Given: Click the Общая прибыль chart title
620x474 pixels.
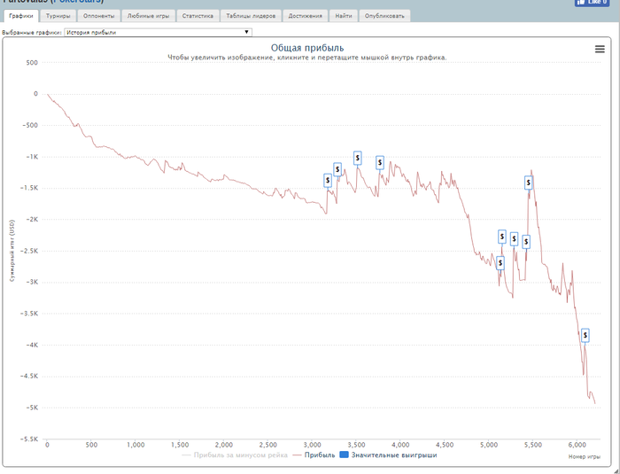Looking at the screenshot, I should pyautogui.click(x=307, y=48).
